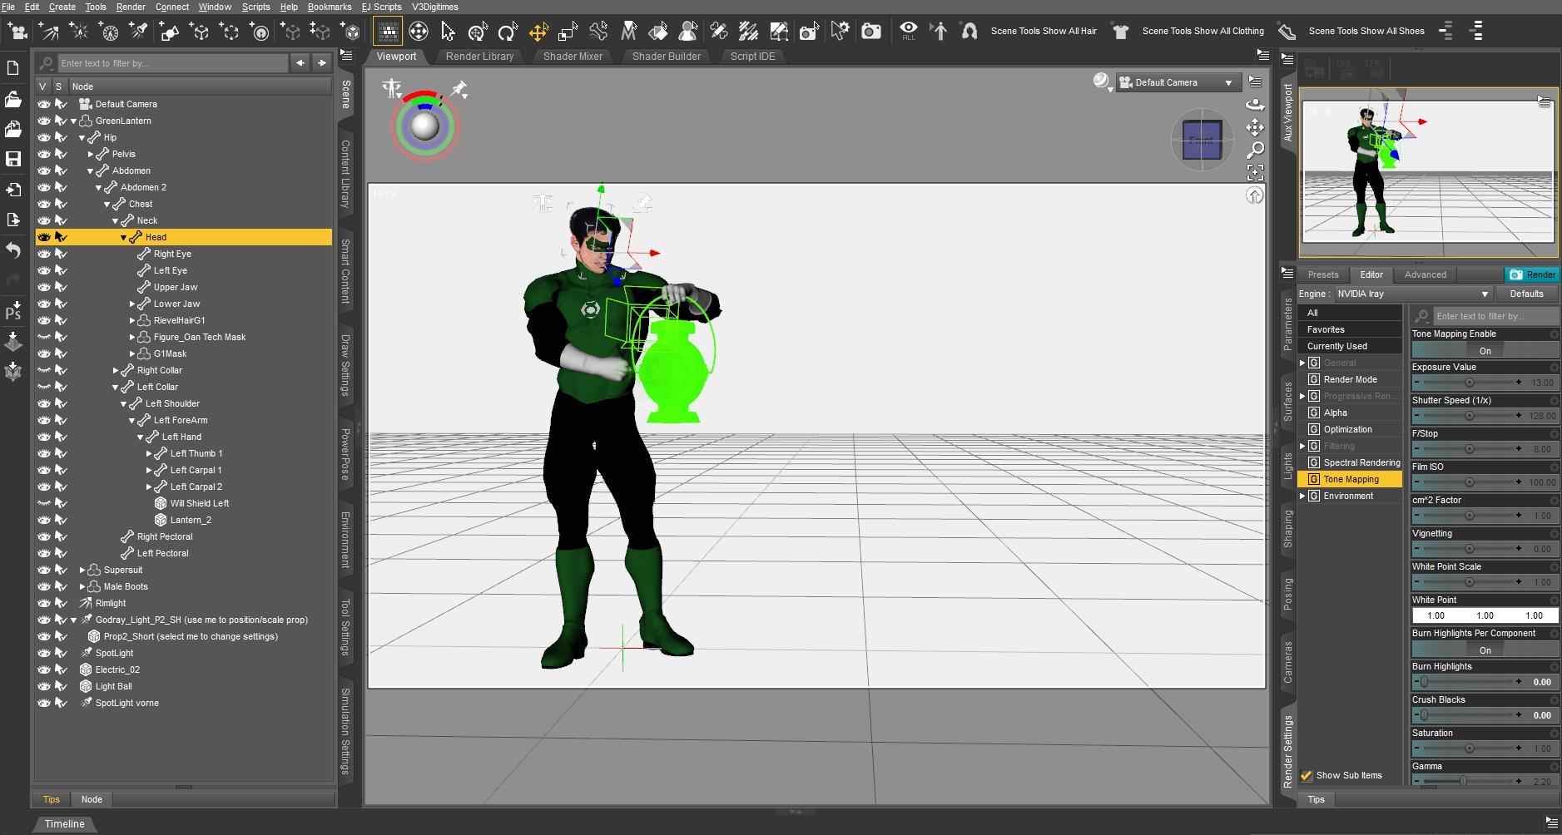This screenshot has height=835, width=1562.
Task: Expand the Right Collar node
Action: tap(115, 370)
